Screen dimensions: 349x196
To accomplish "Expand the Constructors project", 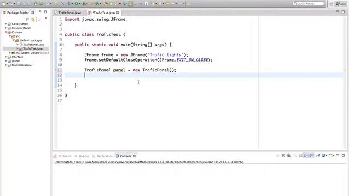I will [5, 24].
